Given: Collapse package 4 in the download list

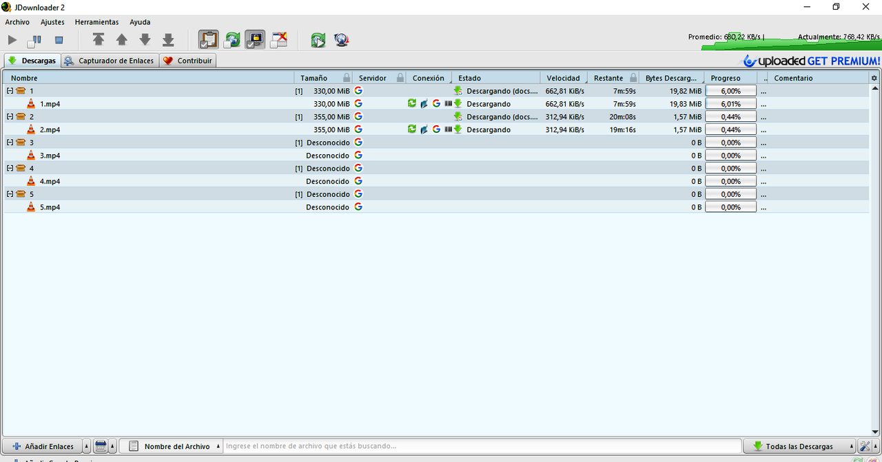Looking at the screenshot, I should click(x=10, y=168).
